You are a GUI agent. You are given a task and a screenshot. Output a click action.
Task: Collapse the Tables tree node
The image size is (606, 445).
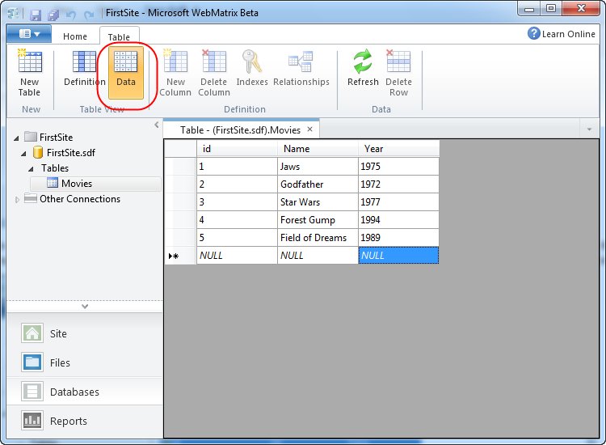[31, 169]
